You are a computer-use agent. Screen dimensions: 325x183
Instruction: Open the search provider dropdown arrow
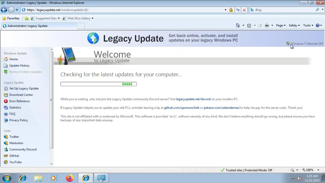click(322, 10)
